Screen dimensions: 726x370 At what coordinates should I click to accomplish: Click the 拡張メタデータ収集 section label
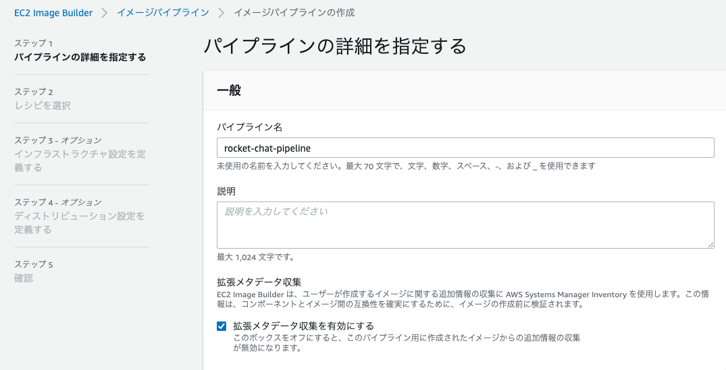point(259,282)
